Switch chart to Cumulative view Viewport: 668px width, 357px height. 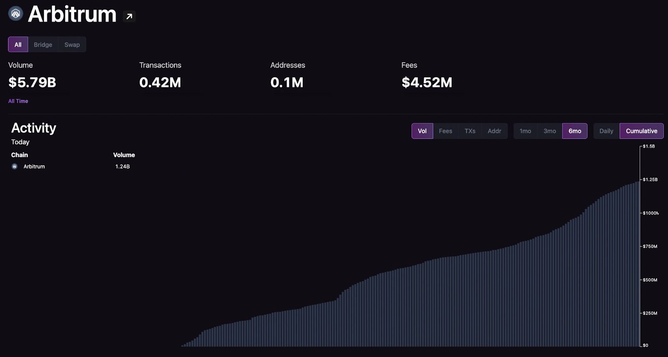click(642, 131)
